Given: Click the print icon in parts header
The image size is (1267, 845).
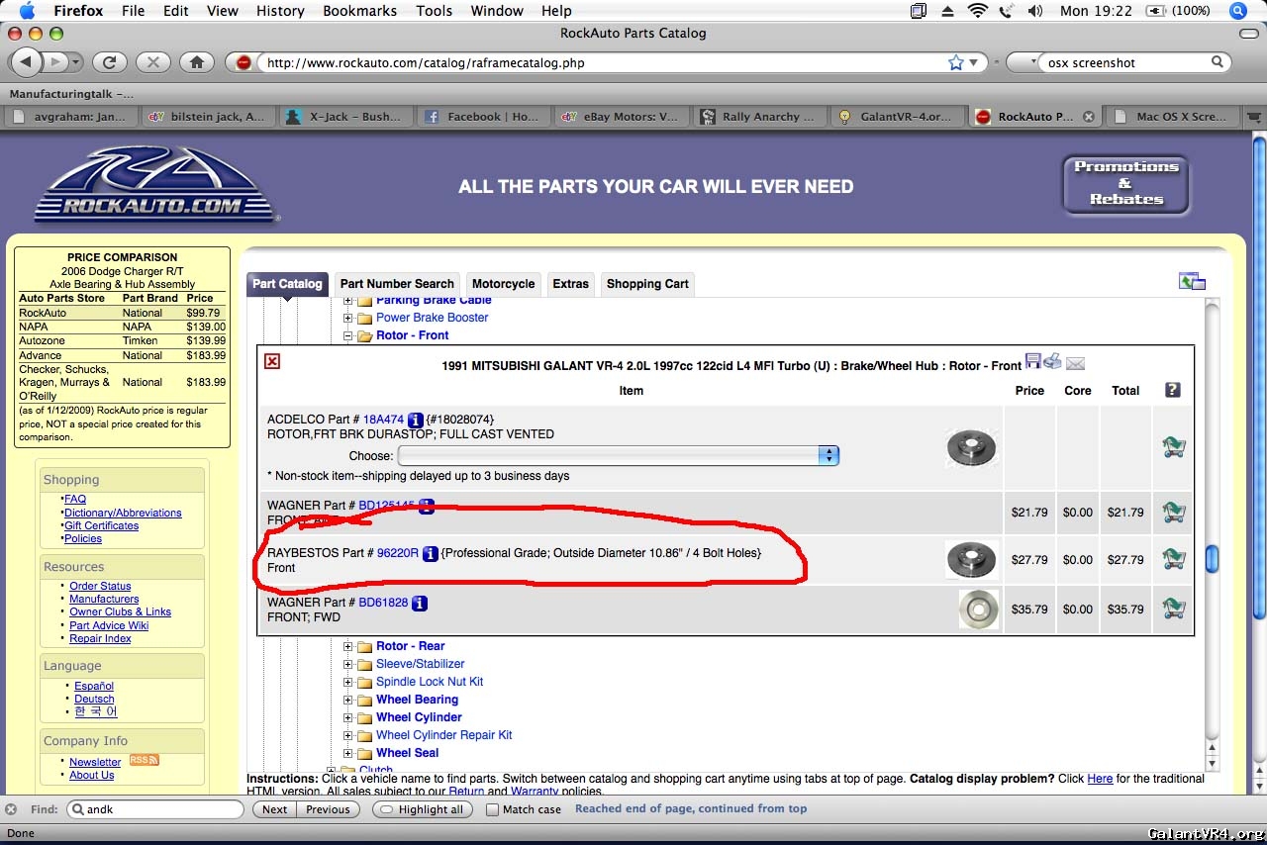Looking at the screenshot, I should (1052, 362).
